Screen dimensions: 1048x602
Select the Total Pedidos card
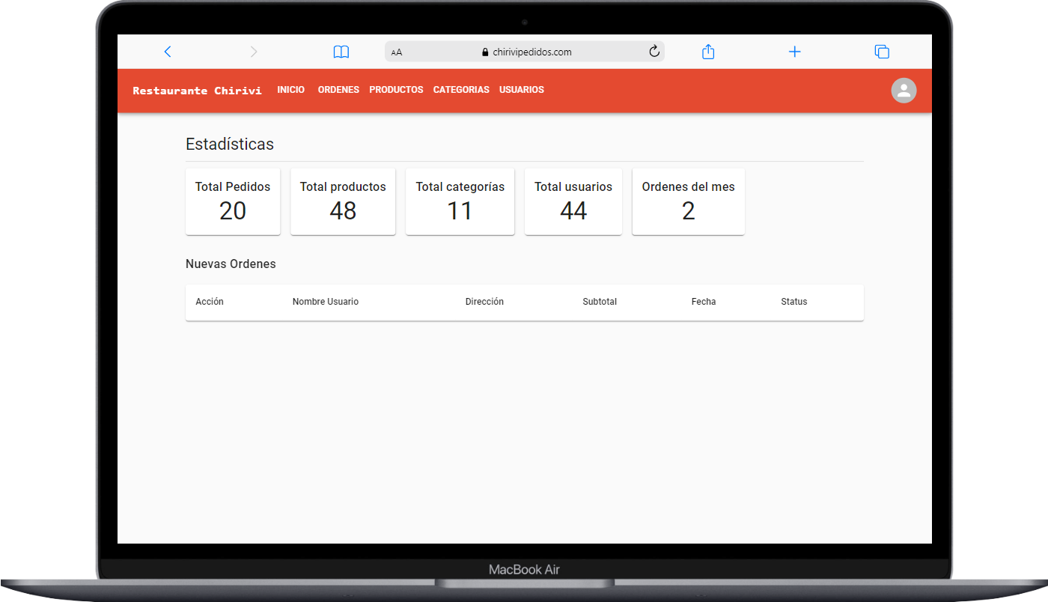click(233, 201)
